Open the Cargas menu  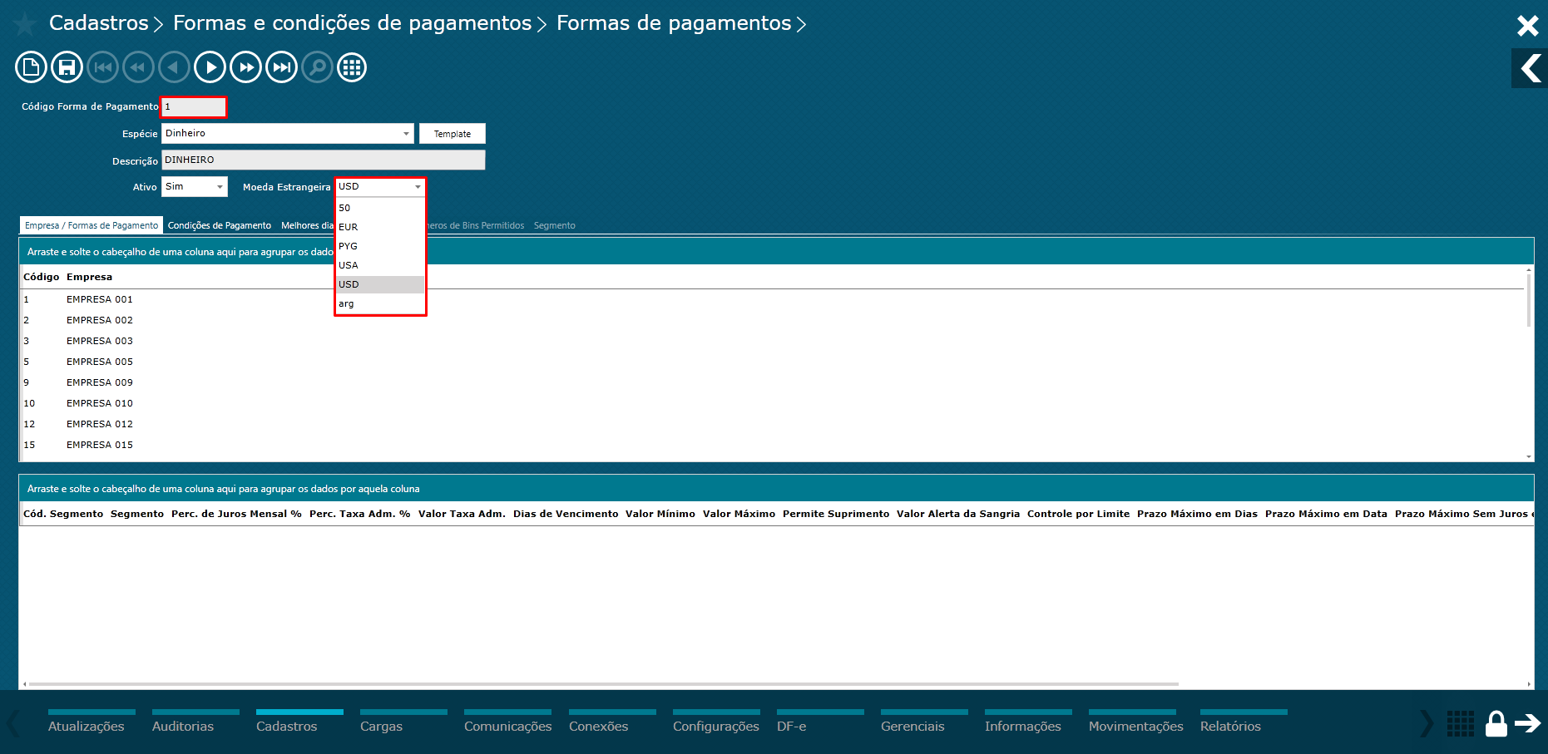click(403, 722)
